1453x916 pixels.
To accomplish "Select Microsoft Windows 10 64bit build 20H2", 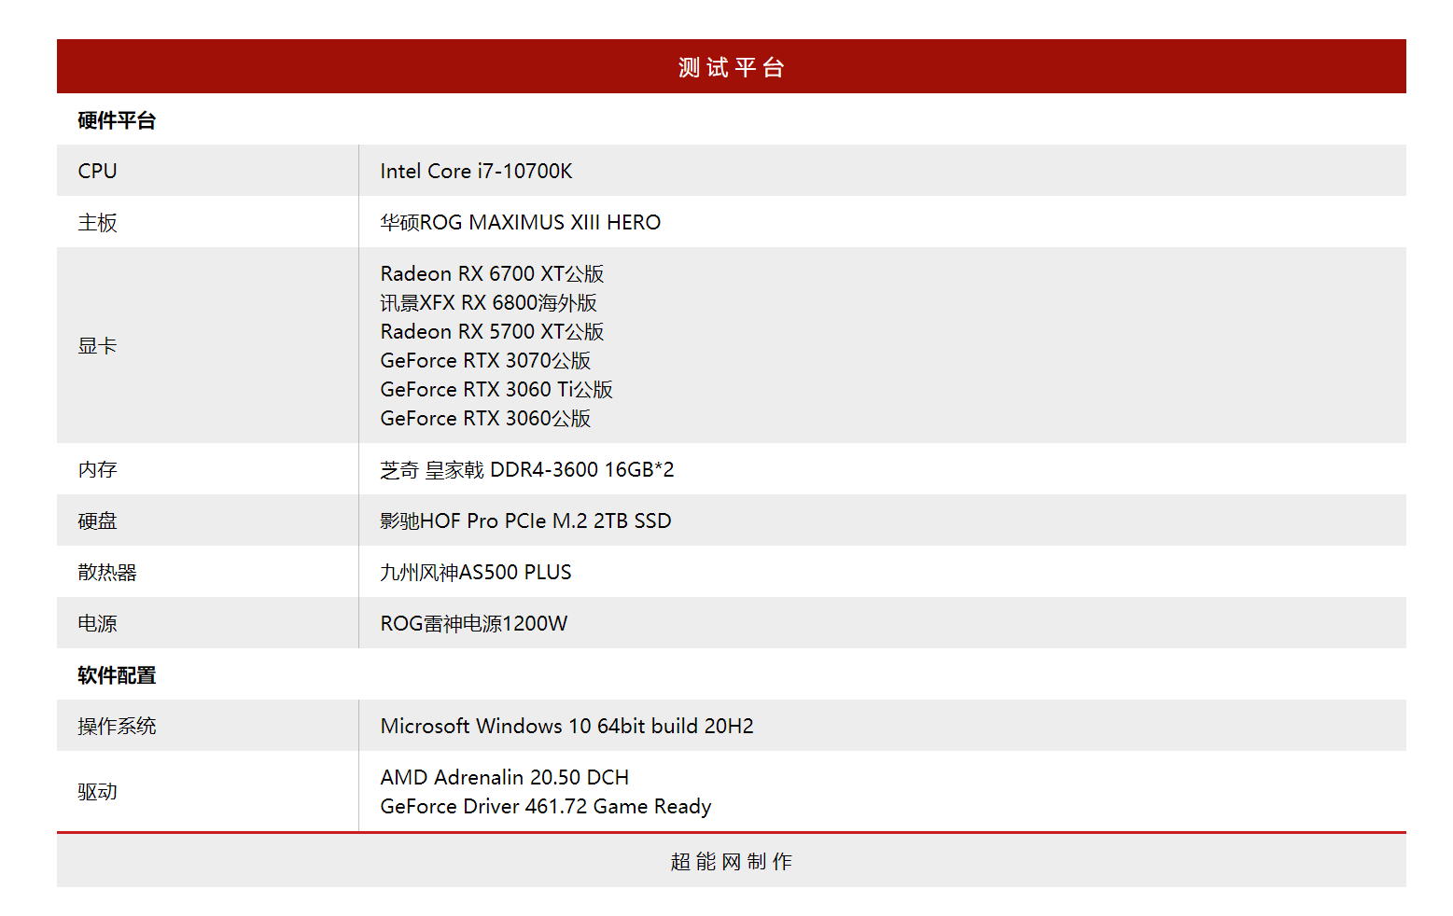I will (567, 726).
